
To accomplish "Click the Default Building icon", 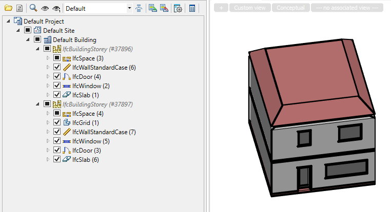I will 47,40.
